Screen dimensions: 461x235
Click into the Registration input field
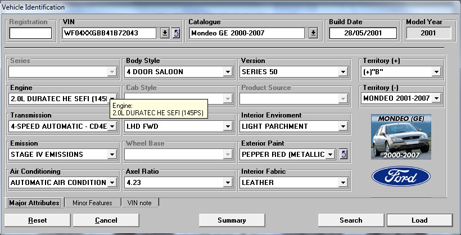pos(30,33)
